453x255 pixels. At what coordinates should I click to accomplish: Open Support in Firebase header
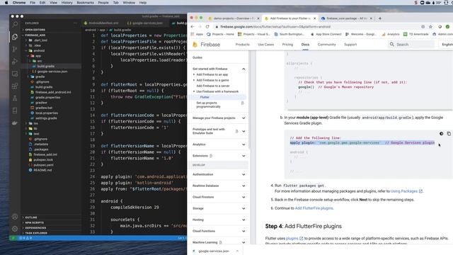pos(350,45)
